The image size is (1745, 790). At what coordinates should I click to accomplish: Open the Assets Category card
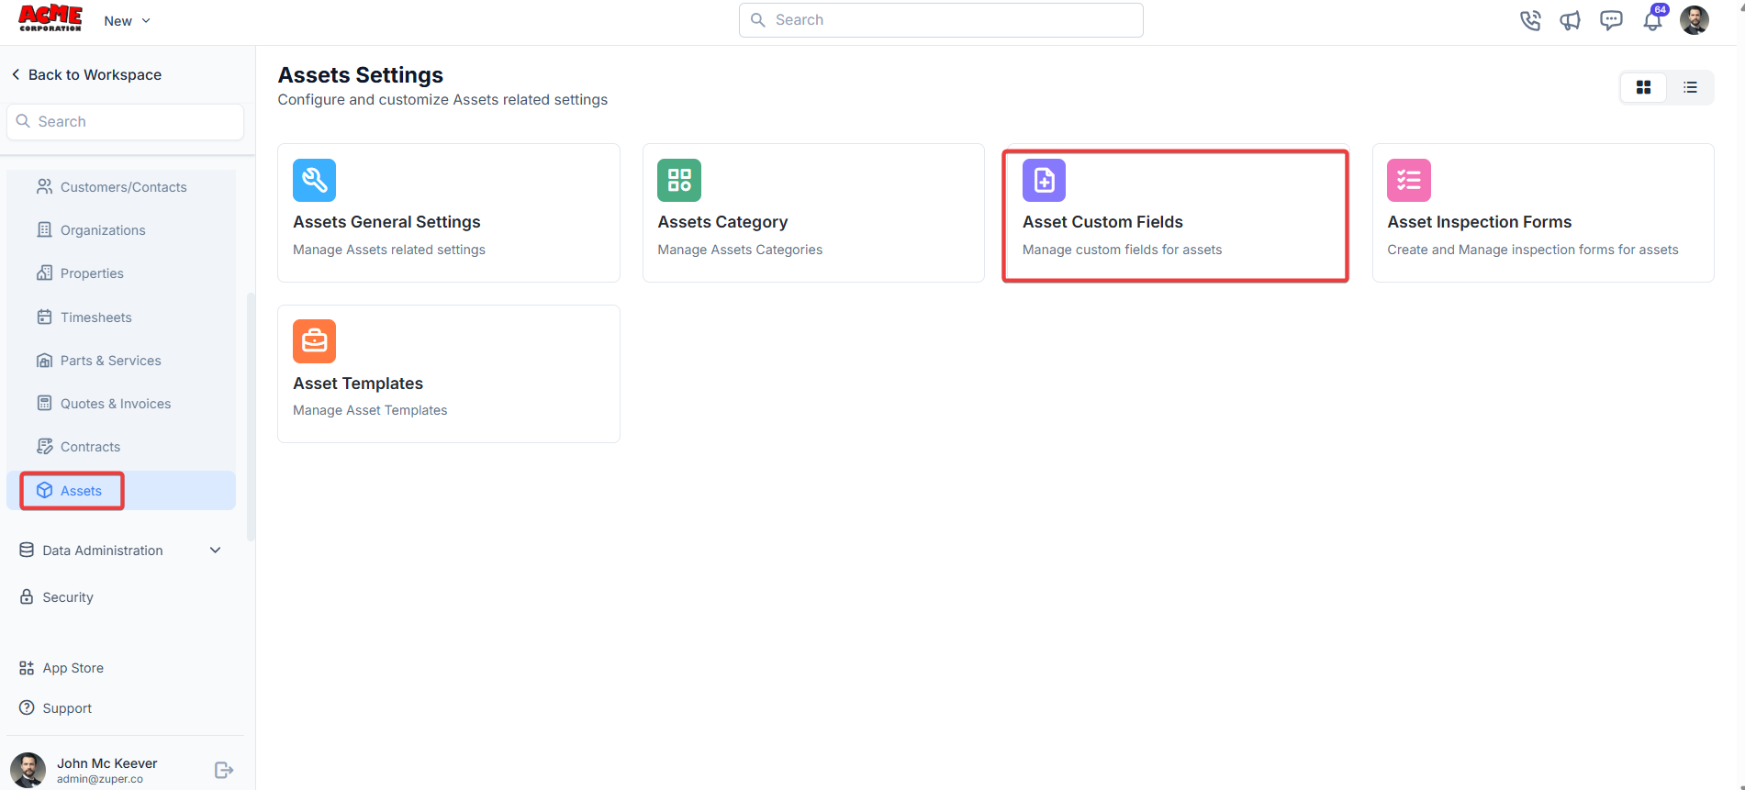tap(813, 213)
